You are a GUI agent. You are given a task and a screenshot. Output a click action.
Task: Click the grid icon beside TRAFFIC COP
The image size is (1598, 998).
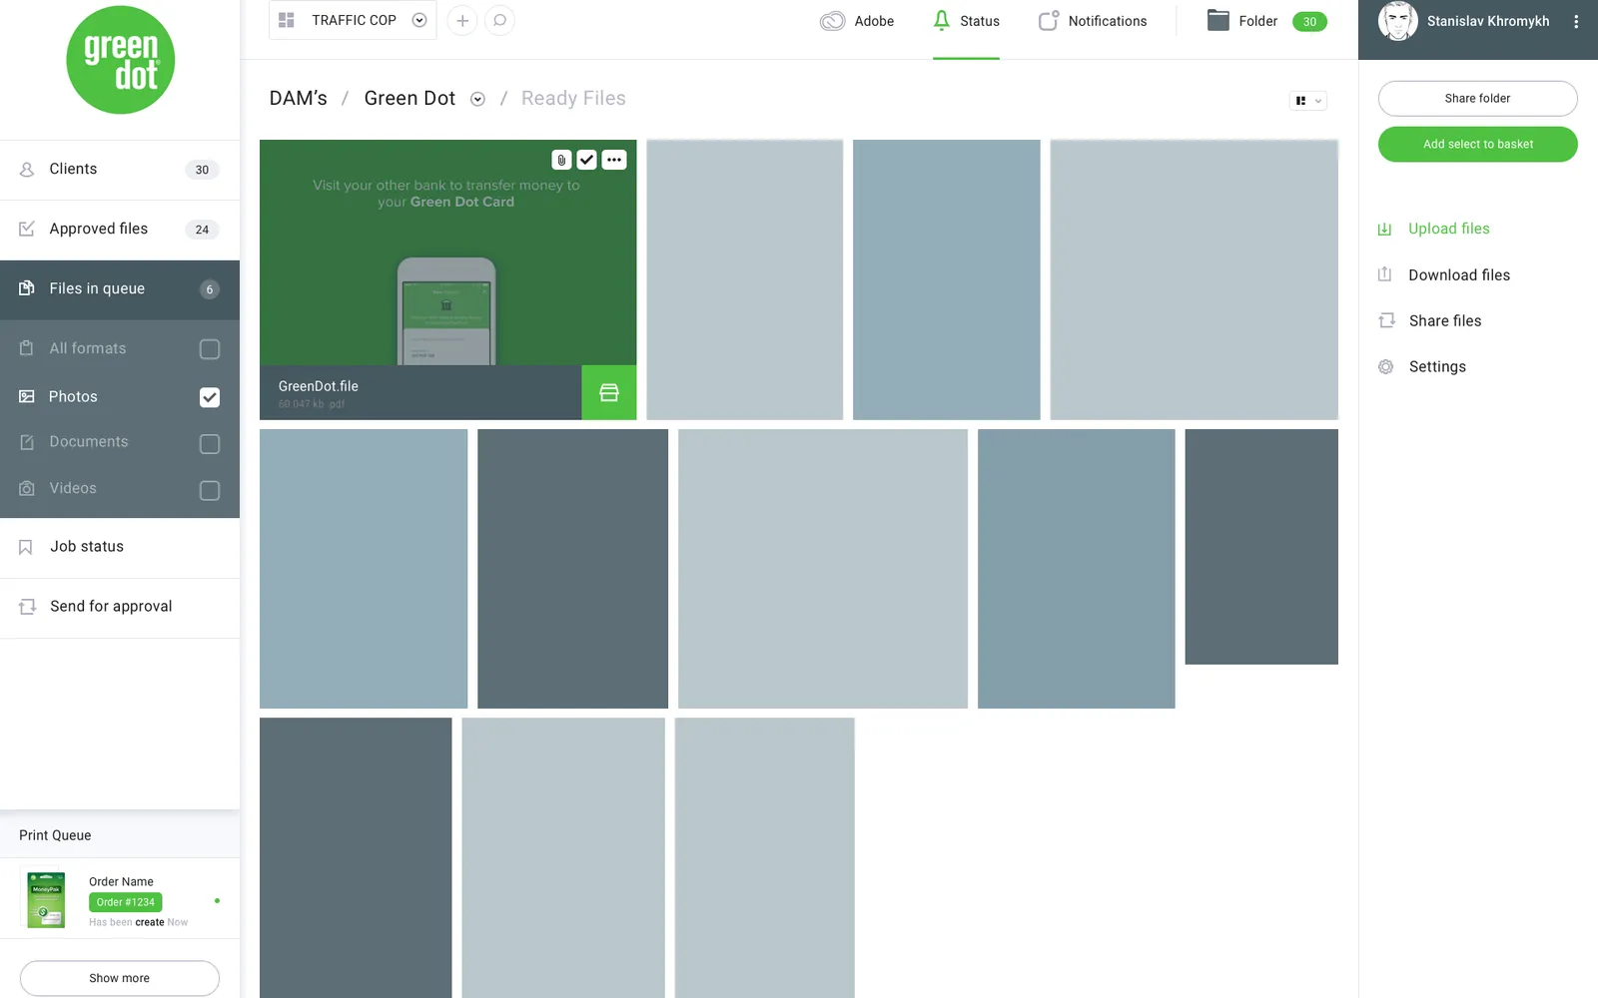tap(287, 20)
